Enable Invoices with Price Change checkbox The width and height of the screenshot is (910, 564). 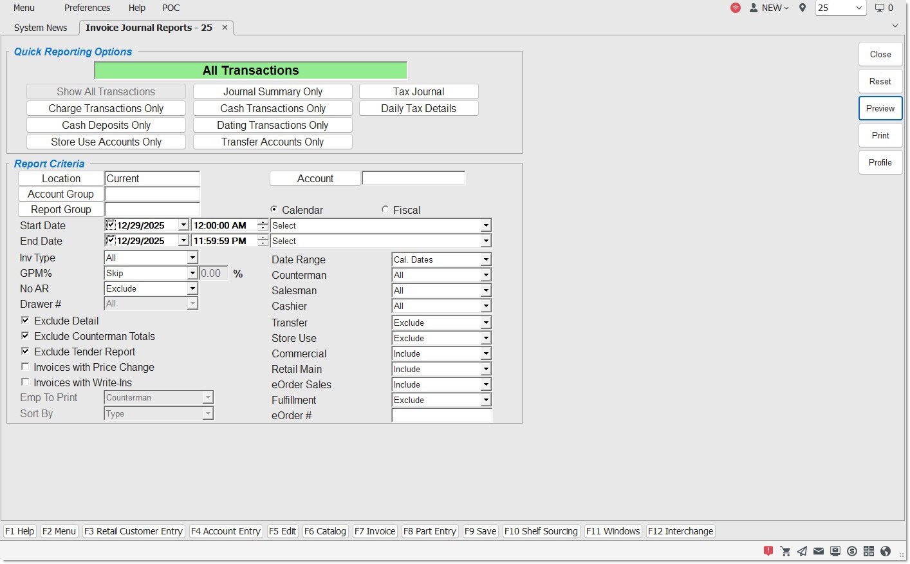click(x=25, y=366)
